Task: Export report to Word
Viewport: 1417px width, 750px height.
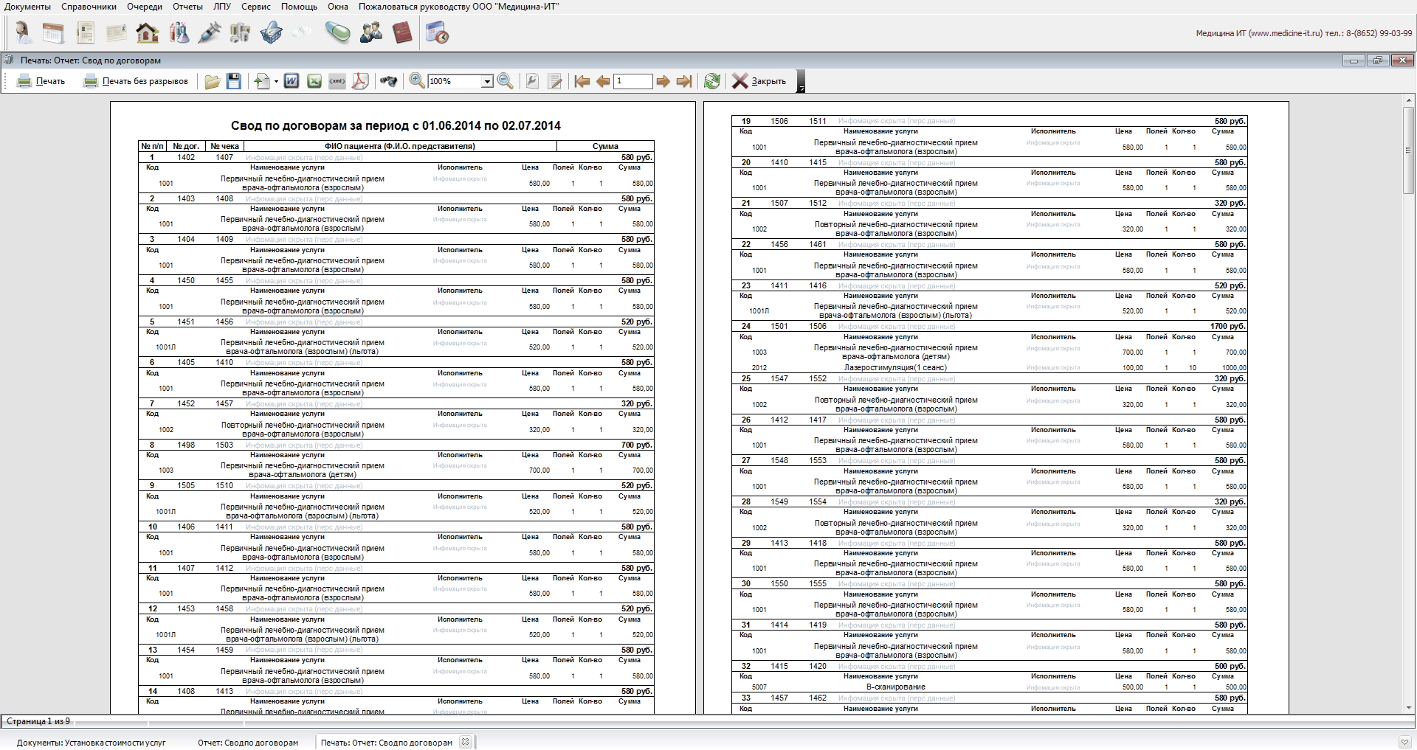Action: tap(292, 81)
